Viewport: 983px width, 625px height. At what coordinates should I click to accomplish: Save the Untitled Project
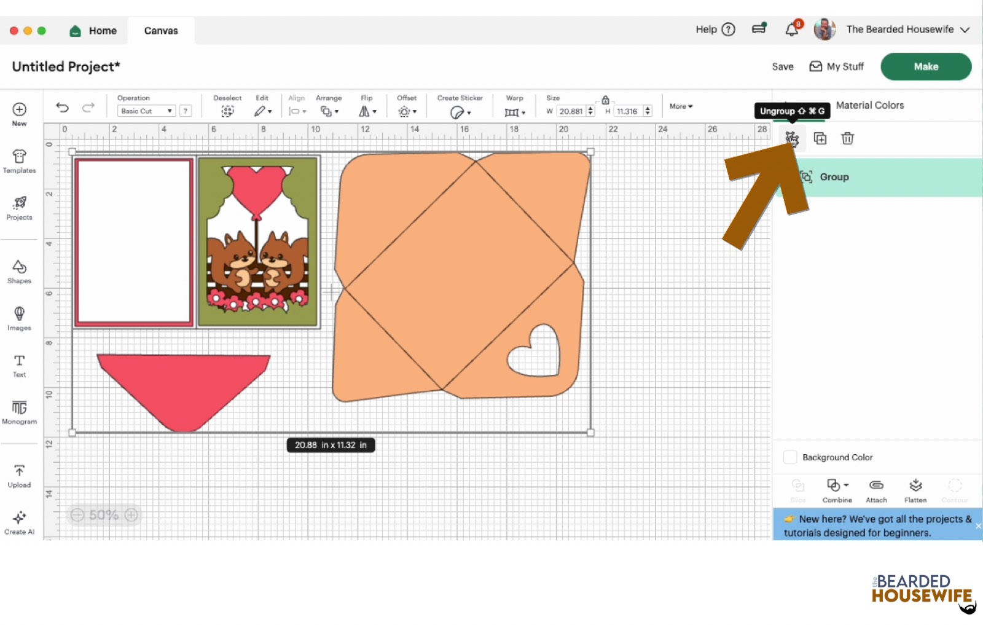(x=782, y=66)
